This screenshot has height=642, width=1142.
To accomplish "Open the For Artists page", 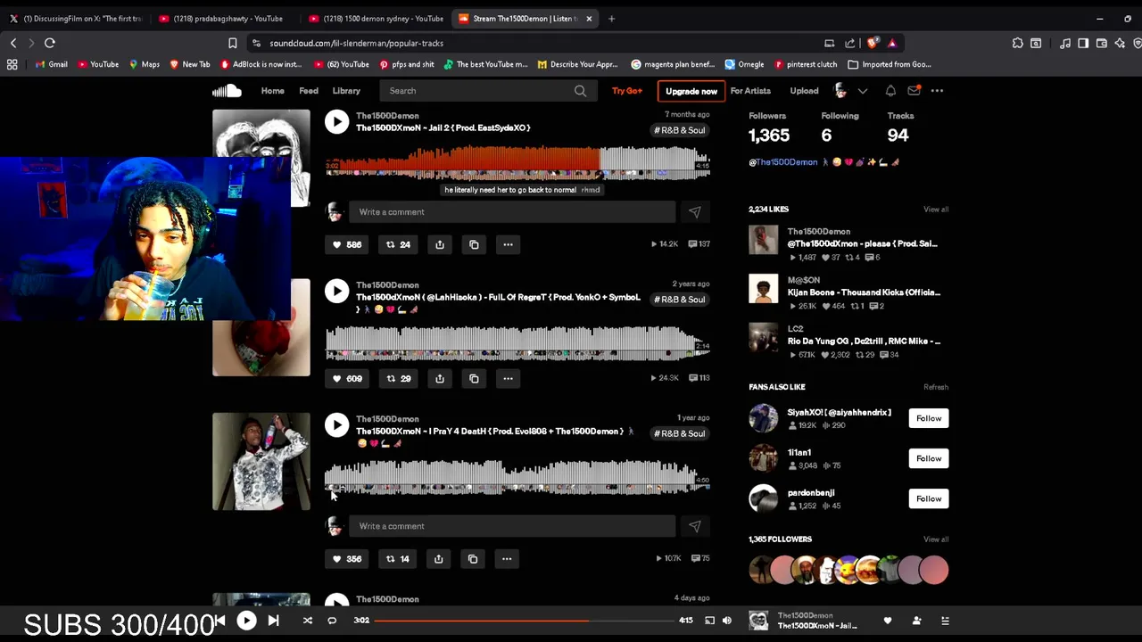I will [x=750, y=91].
